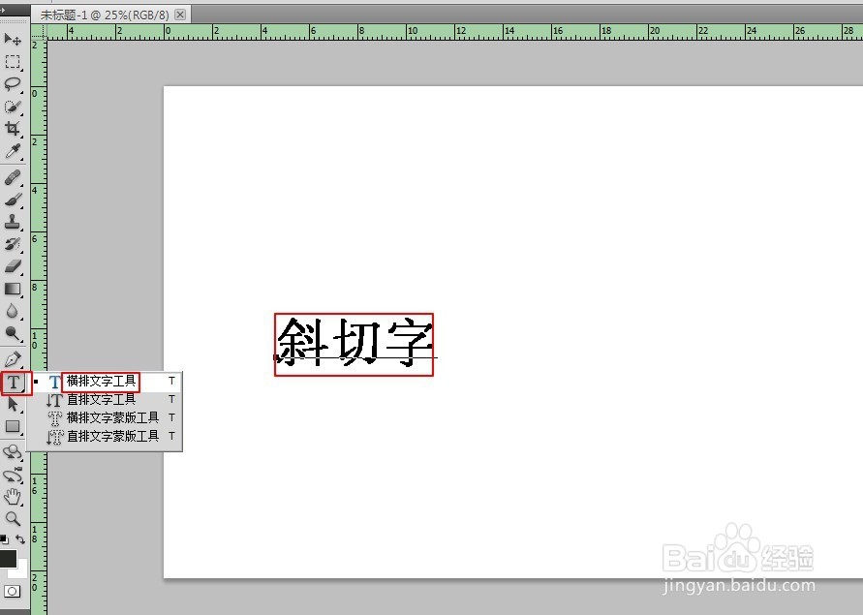Select the Pen tool
The width and height of the screenshot is (863, 615).
[14, 359]
